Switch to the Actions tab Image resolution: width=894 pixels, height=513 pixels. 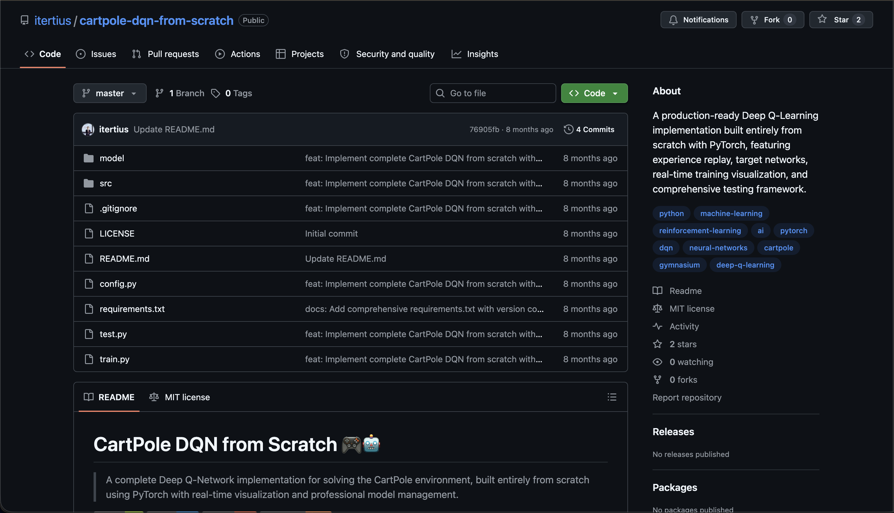pyautogui.click(x=238, y=54)
